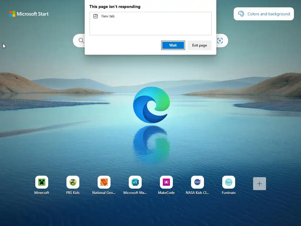Screen dimensions: 301x226
Task: Click the Microsoft Start logo
Action: (29, 14)
